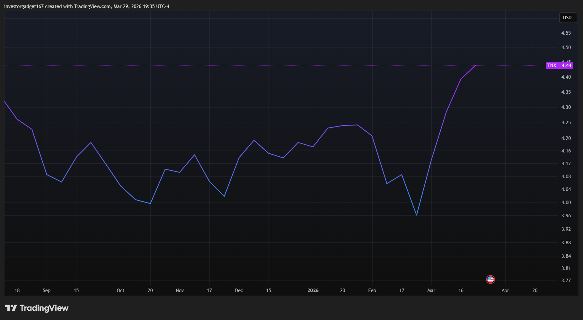This screenshot has height=320, width=583.
Task: Click the Nov month marker
Action: [x=180, y=290]
